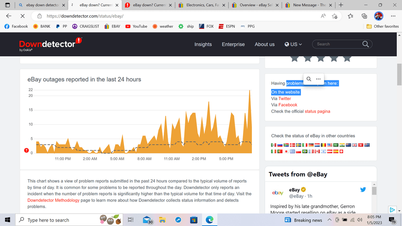Add this page to favorites star icon

coord(334,16)
